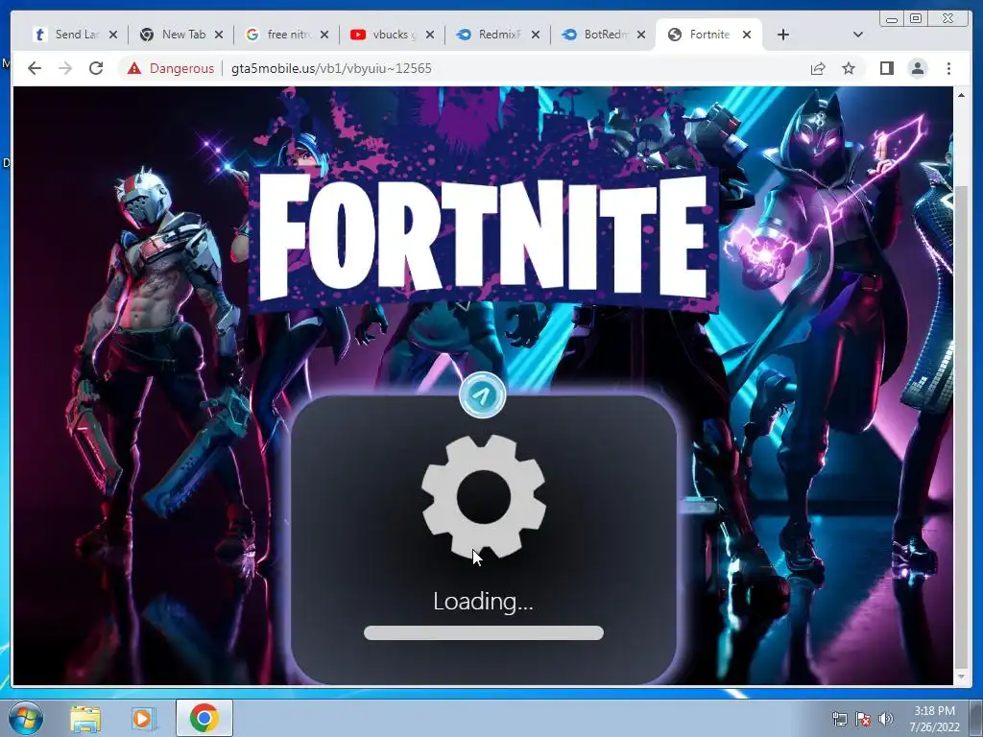The height and width of the screenshot is (737, 983).
Task: Click the vertical scrollbar thumb
Action: [962, 426]
